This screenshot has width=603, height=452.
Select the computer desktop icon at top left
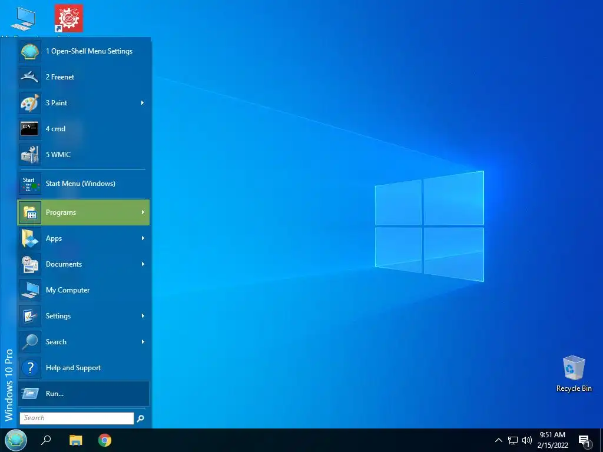pos(23,18)
